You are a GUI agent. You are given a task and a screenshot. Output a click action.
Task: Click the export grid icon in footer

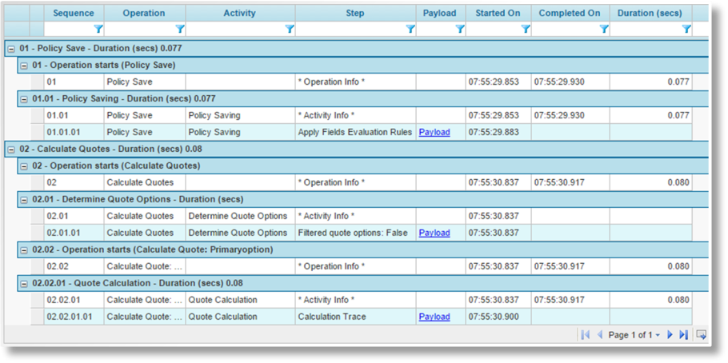pos(702,335)
